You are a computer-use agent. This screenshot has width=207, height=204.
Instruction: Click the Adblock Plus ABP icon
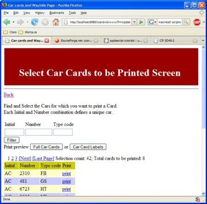click(x=197, y=22)
